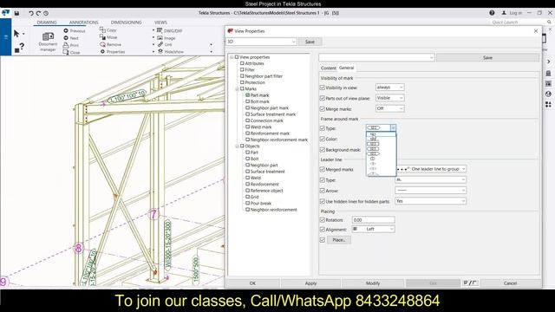
Task: Click the Move tool in ribbon
Action: [x=108, y=37]
